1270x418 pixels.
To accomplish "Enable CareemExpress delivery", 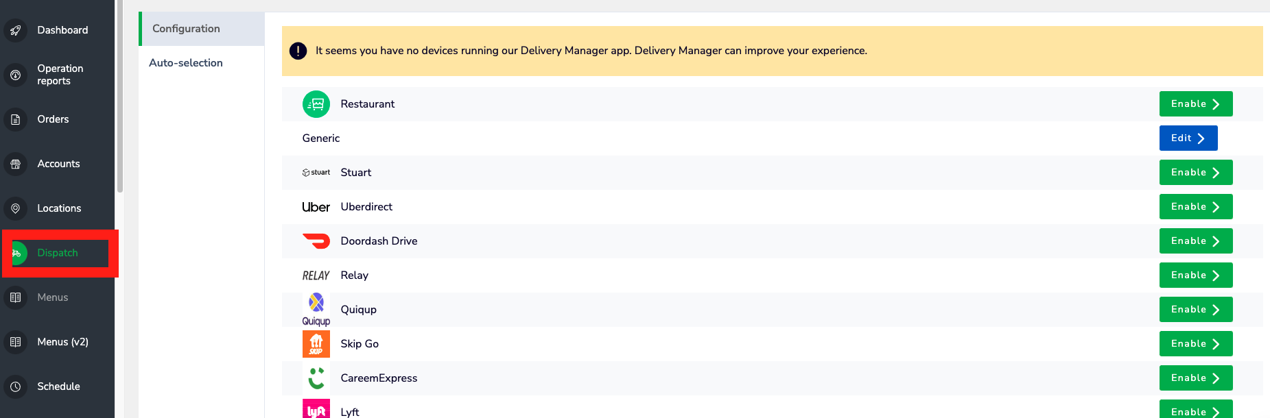I will click(x=1196, y=378).
